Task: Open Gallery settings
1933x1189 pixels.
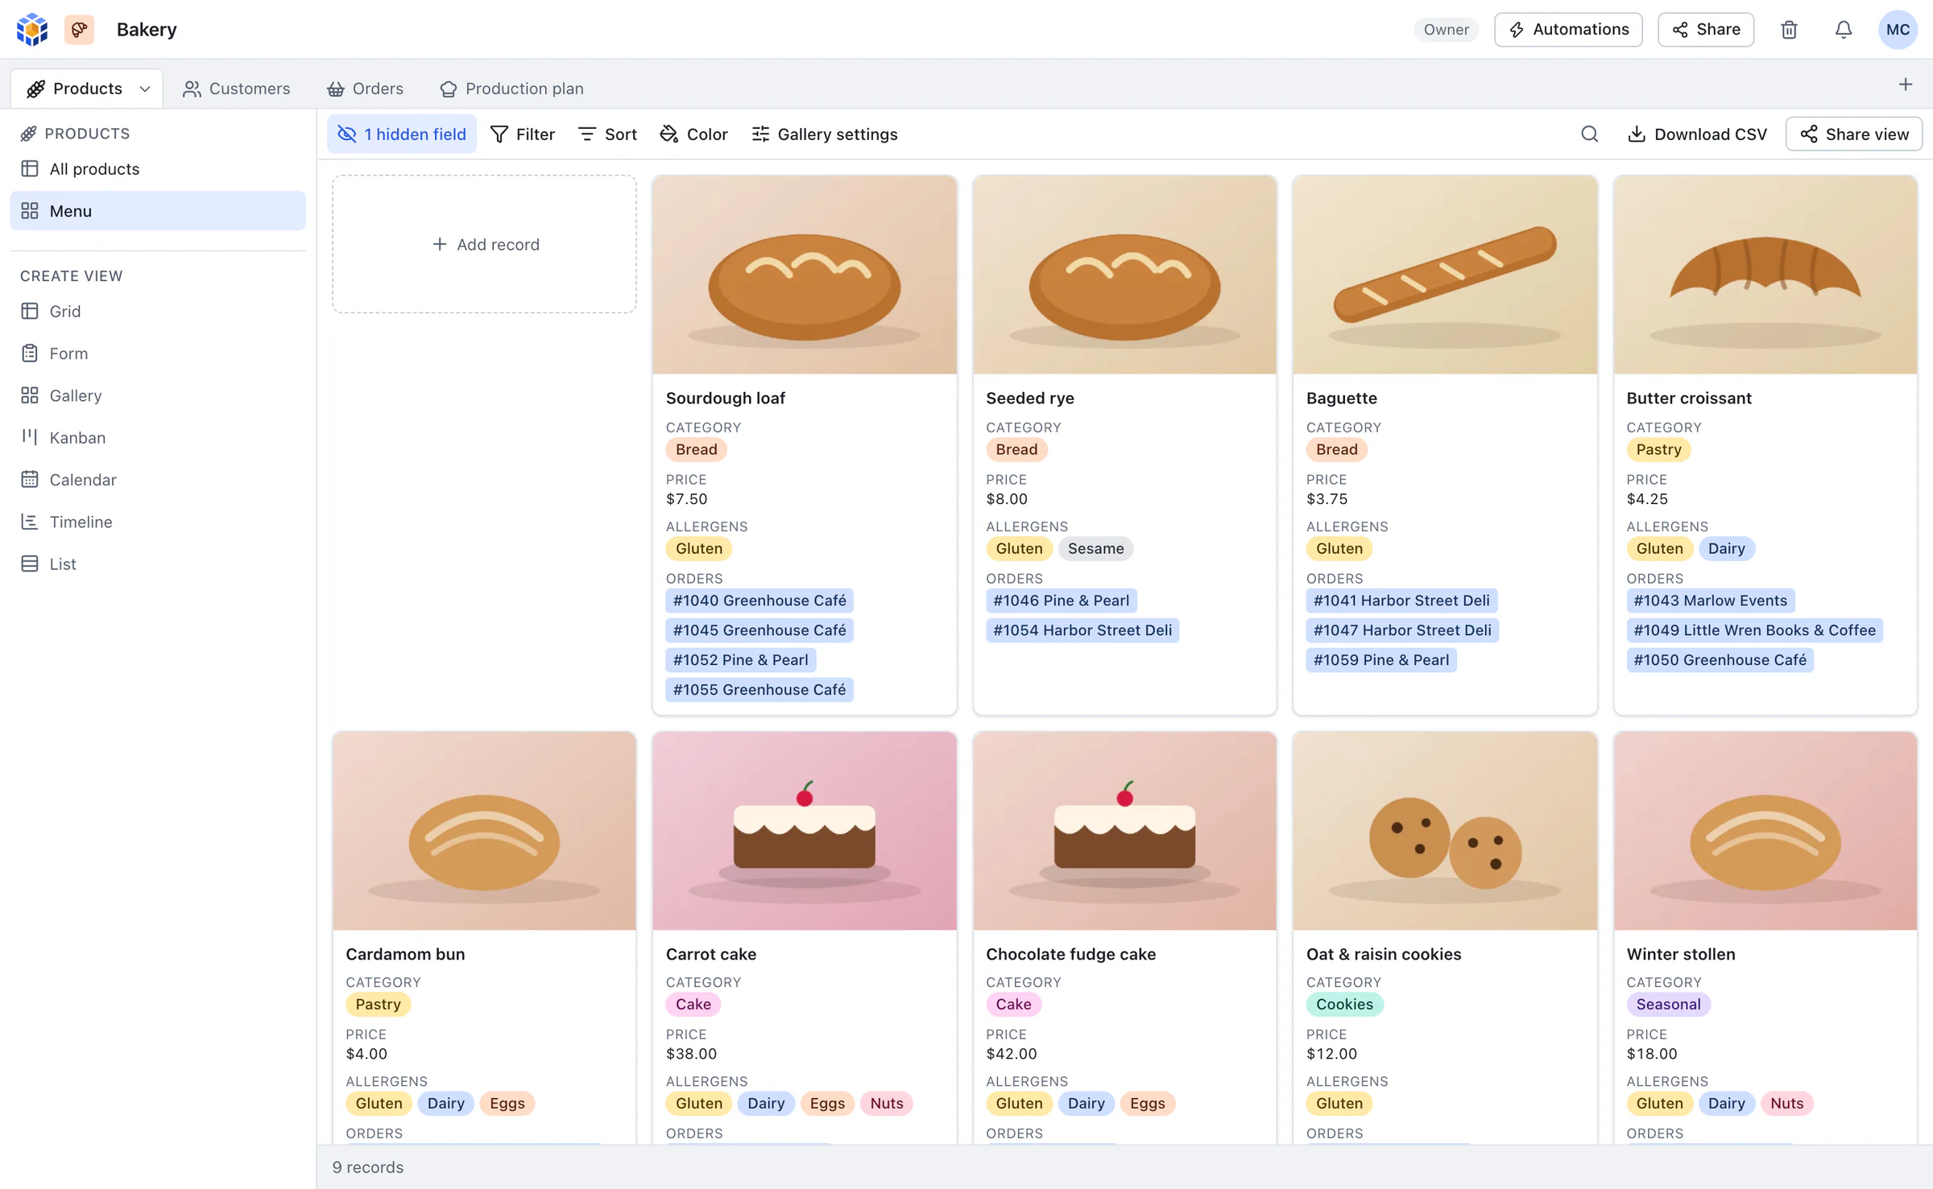Action: (824, 134)
